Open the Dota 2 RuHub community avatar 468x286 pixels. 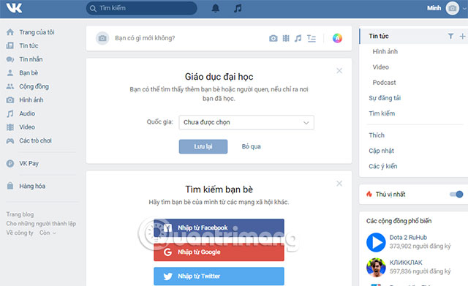point(376,242)
